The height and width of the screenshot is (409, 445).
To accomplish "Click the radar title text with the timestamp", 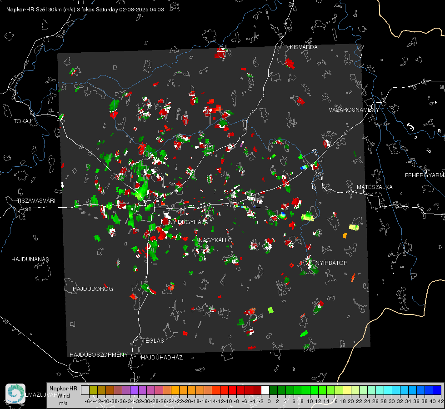I will (85, 10).
